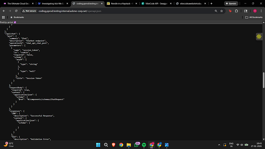The image size is (265, 149).
Task: Click the yellow asterisk side button
Action: pyautogui.click(x=259, y=36)
